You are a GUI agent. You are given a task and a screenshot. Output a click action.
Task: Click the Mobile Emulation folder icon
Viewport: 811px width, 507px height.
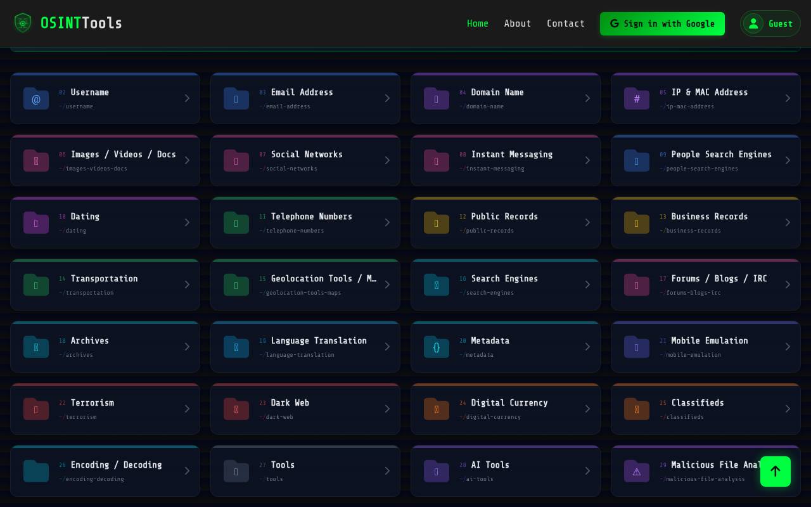[637, 347]
